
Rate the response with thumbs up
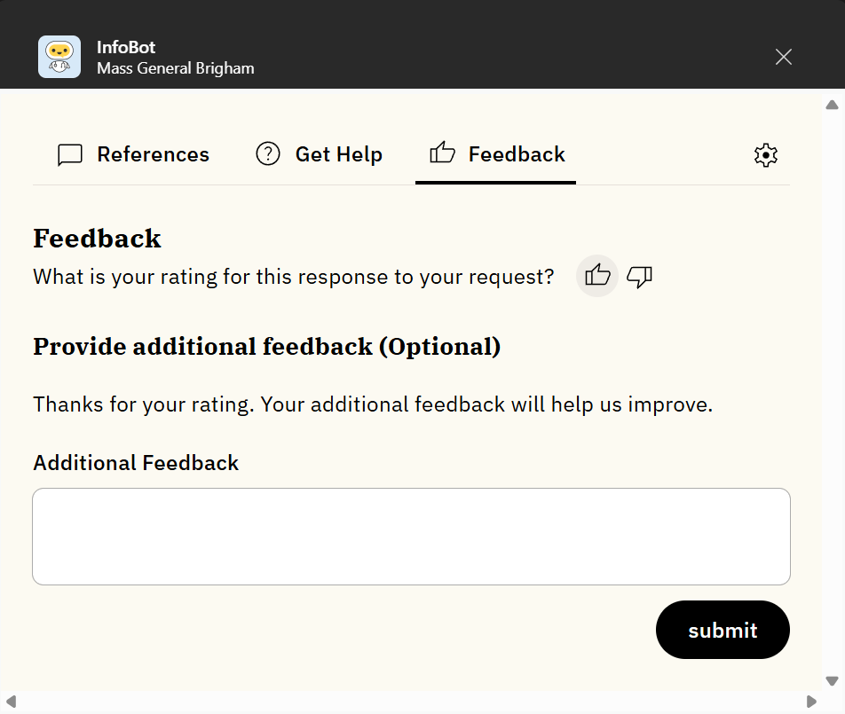tap(597, 276)
